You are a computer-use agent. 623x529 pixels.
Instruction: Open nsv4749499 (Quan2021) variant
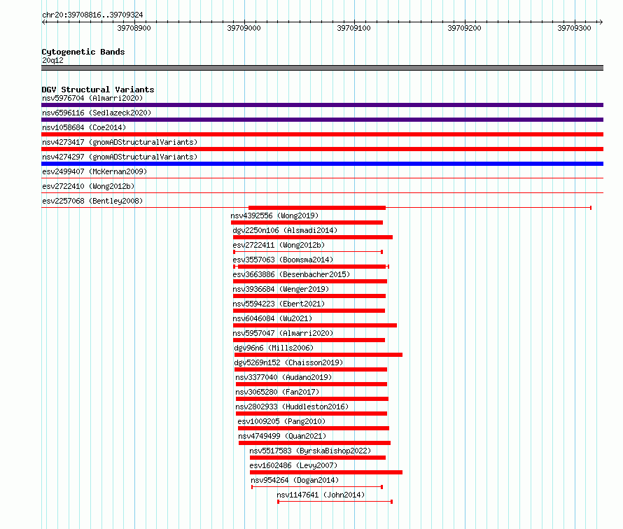click(282, 436)
